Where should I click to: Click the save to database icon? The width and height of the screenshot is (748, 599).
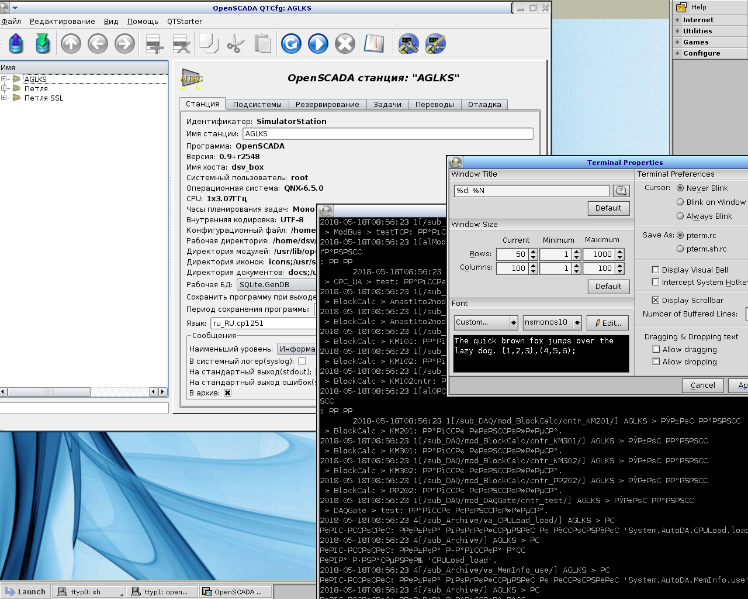pyautogui.click(x=43, y=44)
